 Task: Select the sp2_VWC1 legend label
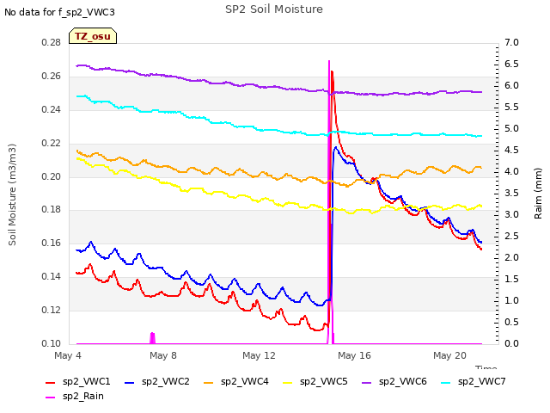point(86,382)
